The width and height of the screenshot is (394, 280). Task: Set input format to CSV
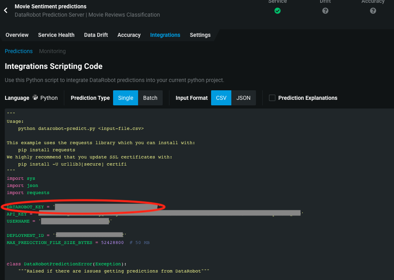[x=221, y=98]
